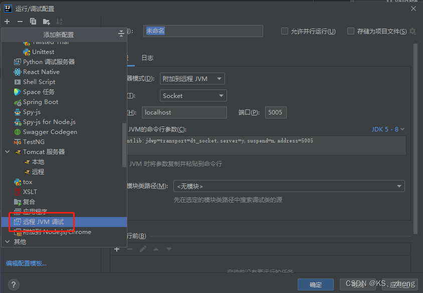The width and height of the screenshot is (423, 293).
Task: Open the Socket transport dropdown
Action: click(x=193, y=95)
